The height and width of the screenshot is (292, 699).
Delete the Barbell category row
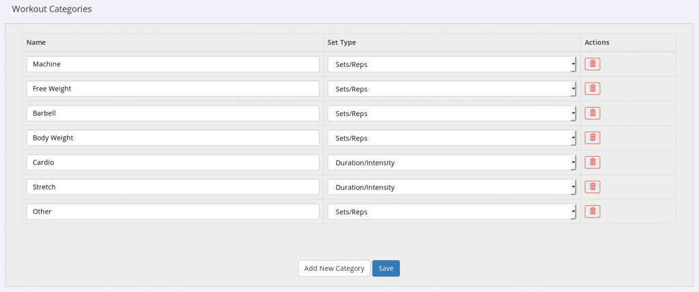[x=593, y=113]
